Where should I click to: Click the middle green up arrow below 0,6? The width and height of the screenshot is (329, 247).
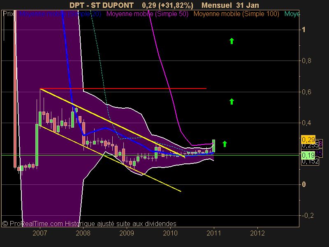pyautogui.click(x=232, y=101)
